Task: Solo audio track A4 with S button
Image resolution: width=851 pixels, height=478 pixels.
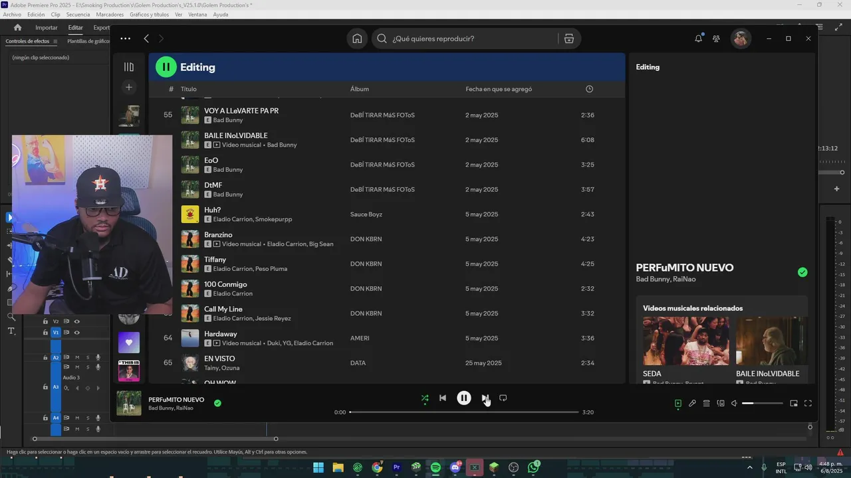Action: click(88, 418)
